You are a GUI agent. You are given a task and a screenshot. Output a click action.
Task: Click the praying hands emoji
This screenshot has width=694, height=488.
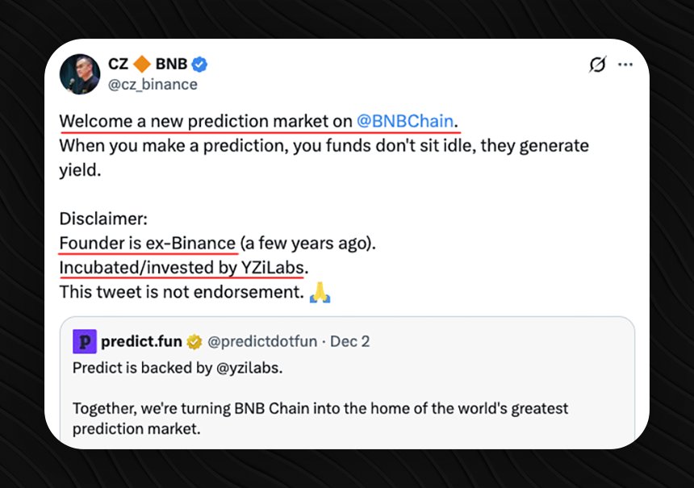[x=320, y=292]
